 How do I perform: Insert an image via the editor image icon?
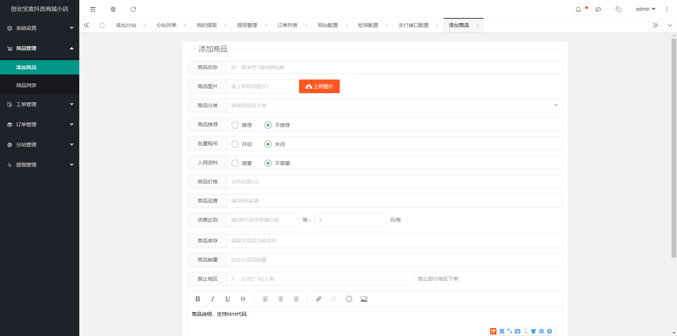tap(364, 299)
